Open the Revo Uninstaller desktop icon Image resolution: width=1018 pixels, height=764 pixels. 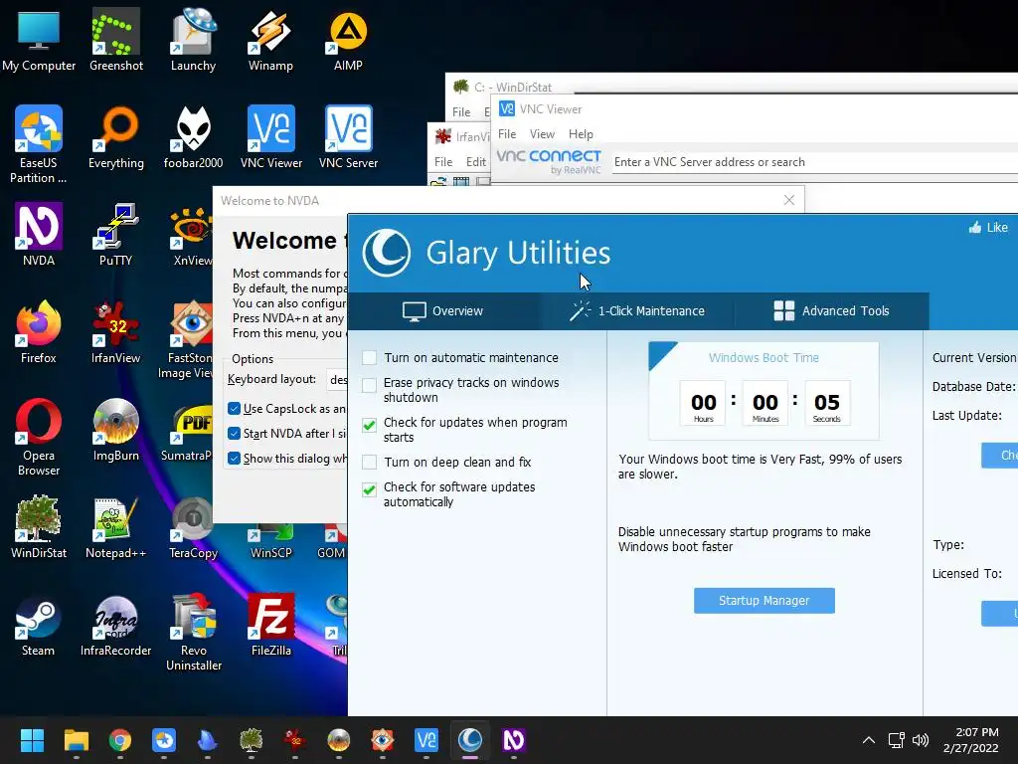(x=193, y=632)
